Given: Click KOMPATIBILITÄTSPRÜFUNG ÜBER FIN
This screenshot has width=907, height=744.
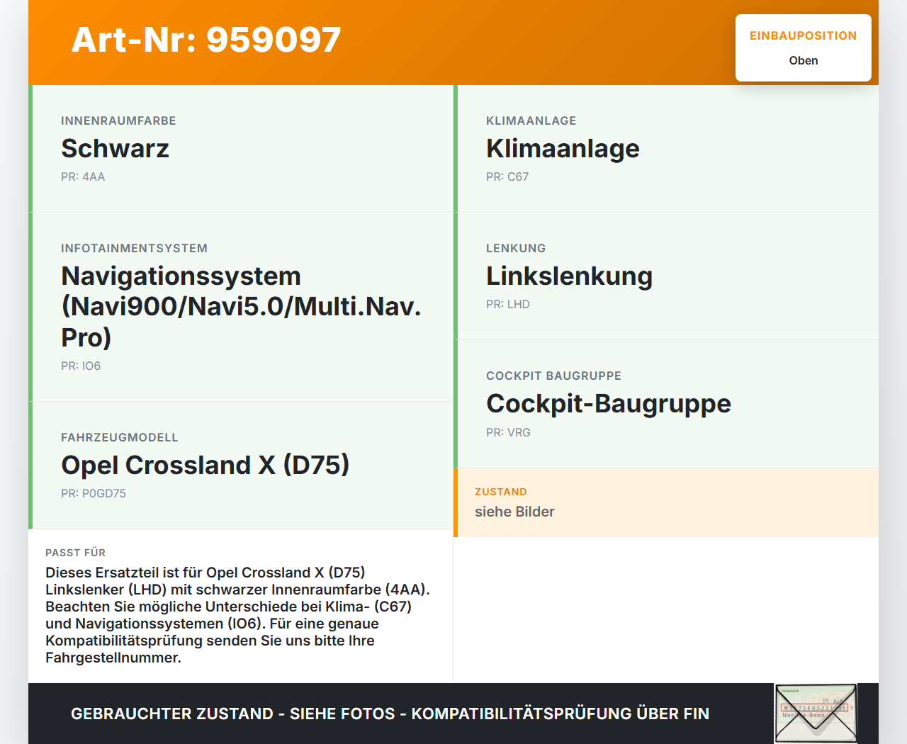Looking at the screenshot, I should (x=560, y=714).
